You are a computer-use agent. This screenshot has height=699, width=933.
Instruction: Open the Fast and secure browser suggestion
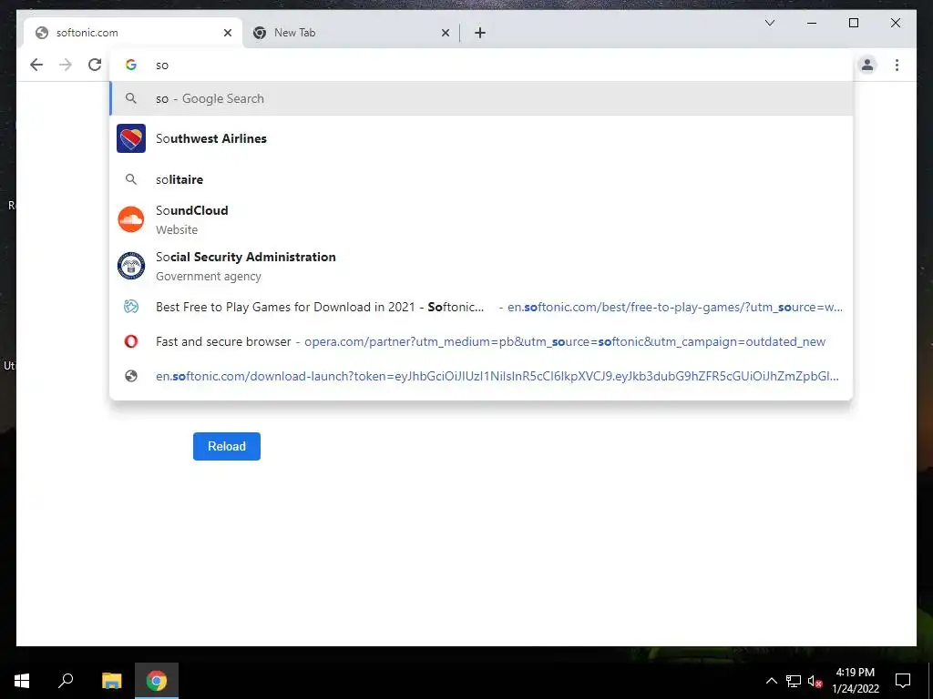click(481, 341)
